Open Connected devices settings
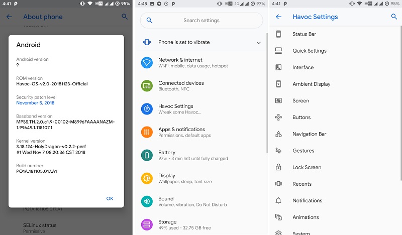 [202, 85]
